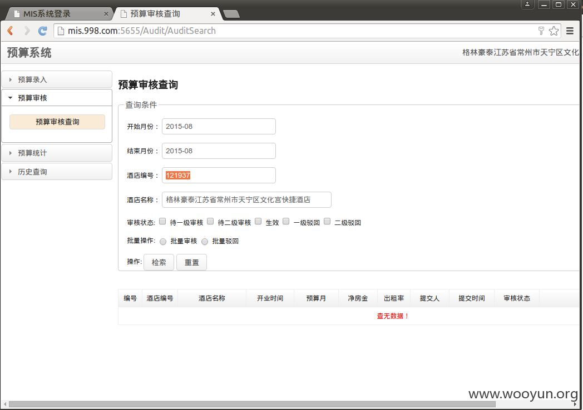Click the 出租率 column header
Image resolution: width=583 pixels, height=410 pixels.
coord(394,298)
